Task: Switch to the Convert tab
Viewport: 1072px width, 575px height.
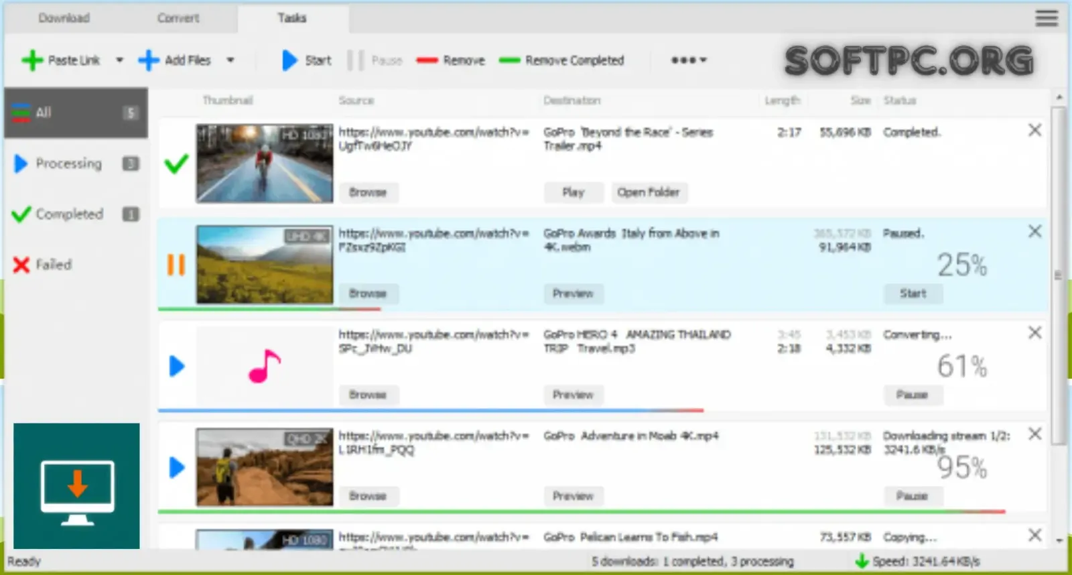Action: point(178,18)
